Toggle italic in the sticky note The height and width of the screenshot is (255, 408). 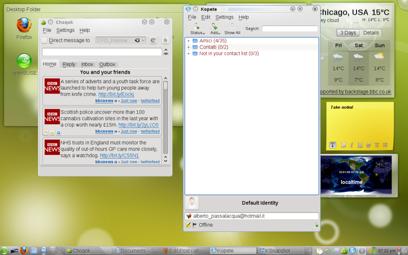351,145
